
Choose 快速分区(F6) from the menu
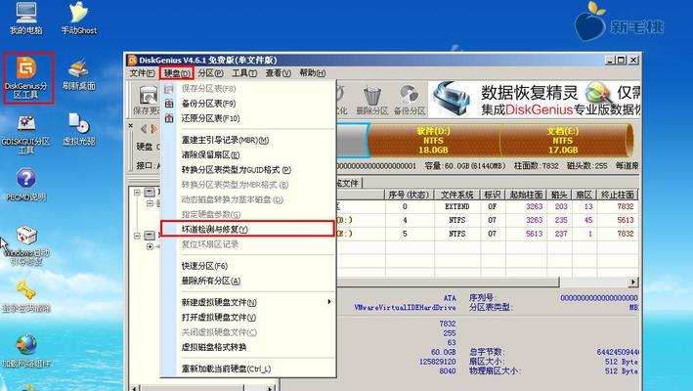pyautogui.click(x=247, y=266)
